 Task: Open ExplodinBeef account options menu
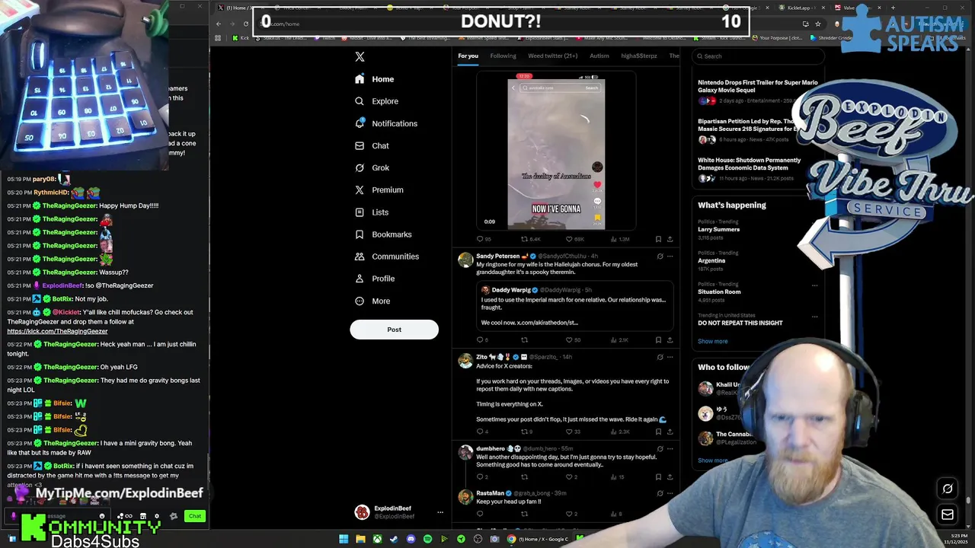pyautogui.click(x=440, y=512)
